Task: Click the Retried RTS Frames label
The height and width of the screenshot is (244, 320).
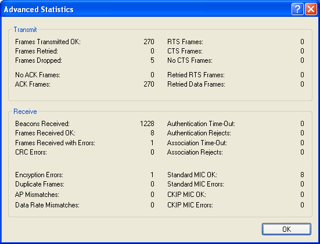Action: coord(196,75)
